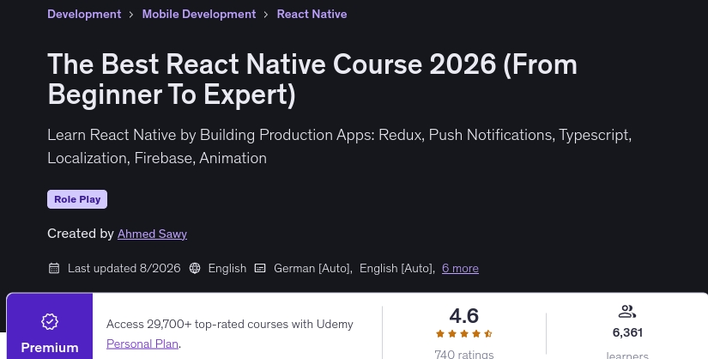708x359 pixels.
Task: Show 6 more subtitle languages
Action: (x=460, y=268)
